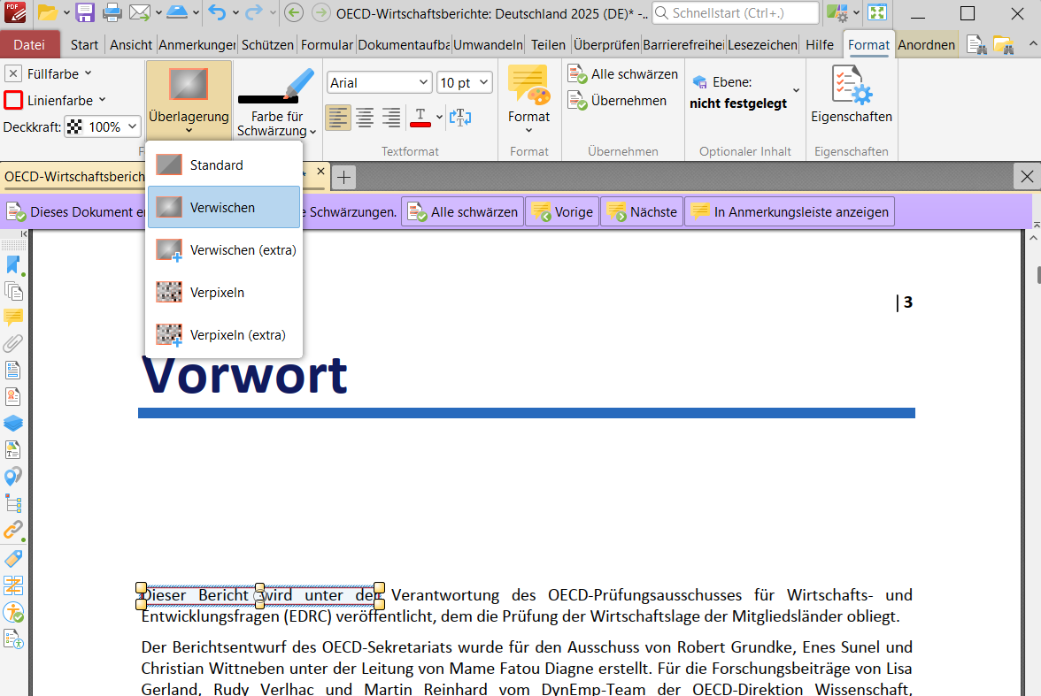Switch to the Schützen ribbon tab
The image size is (1041, 696).
pyautogui.click(x=267, y=45)
